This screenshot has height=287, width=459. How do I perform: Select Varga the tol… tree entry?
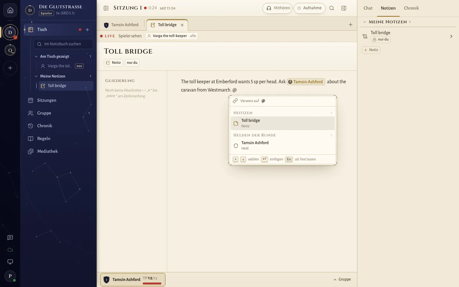tap(66, 66)
